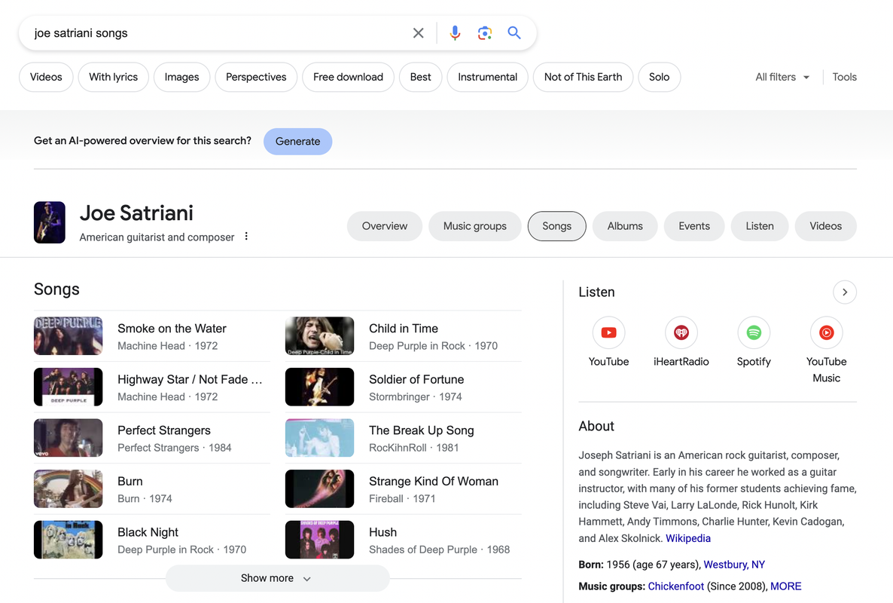Submit the search with the magnifier icon

pyautogui.click(x=514, y=32)
